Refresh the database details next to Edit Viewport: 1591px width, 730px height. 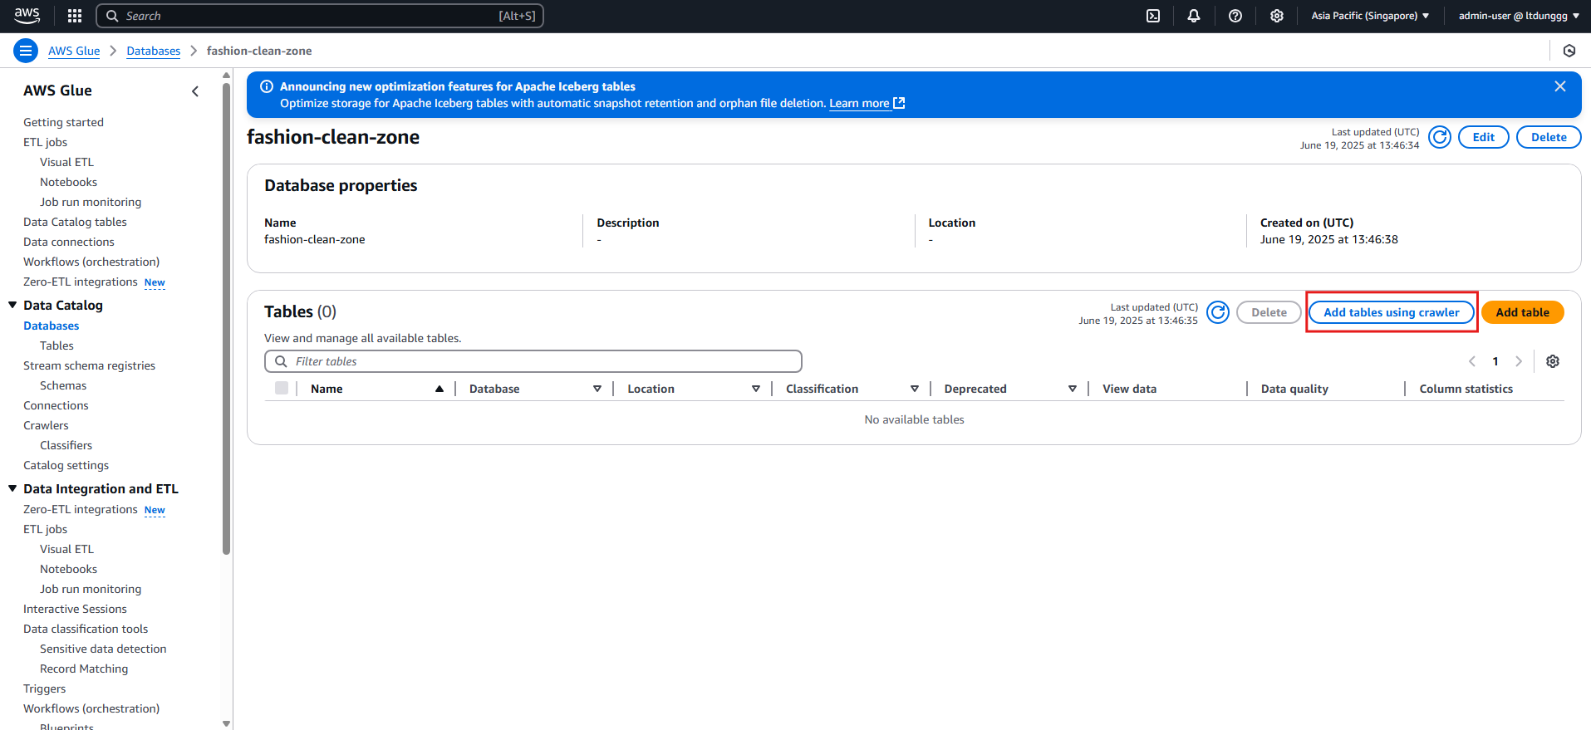[1440, 137]
